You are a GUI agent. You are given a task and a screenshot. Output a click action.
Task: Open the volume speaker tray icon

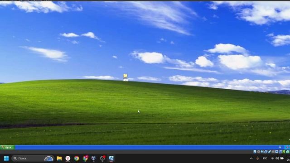point(277,158)
